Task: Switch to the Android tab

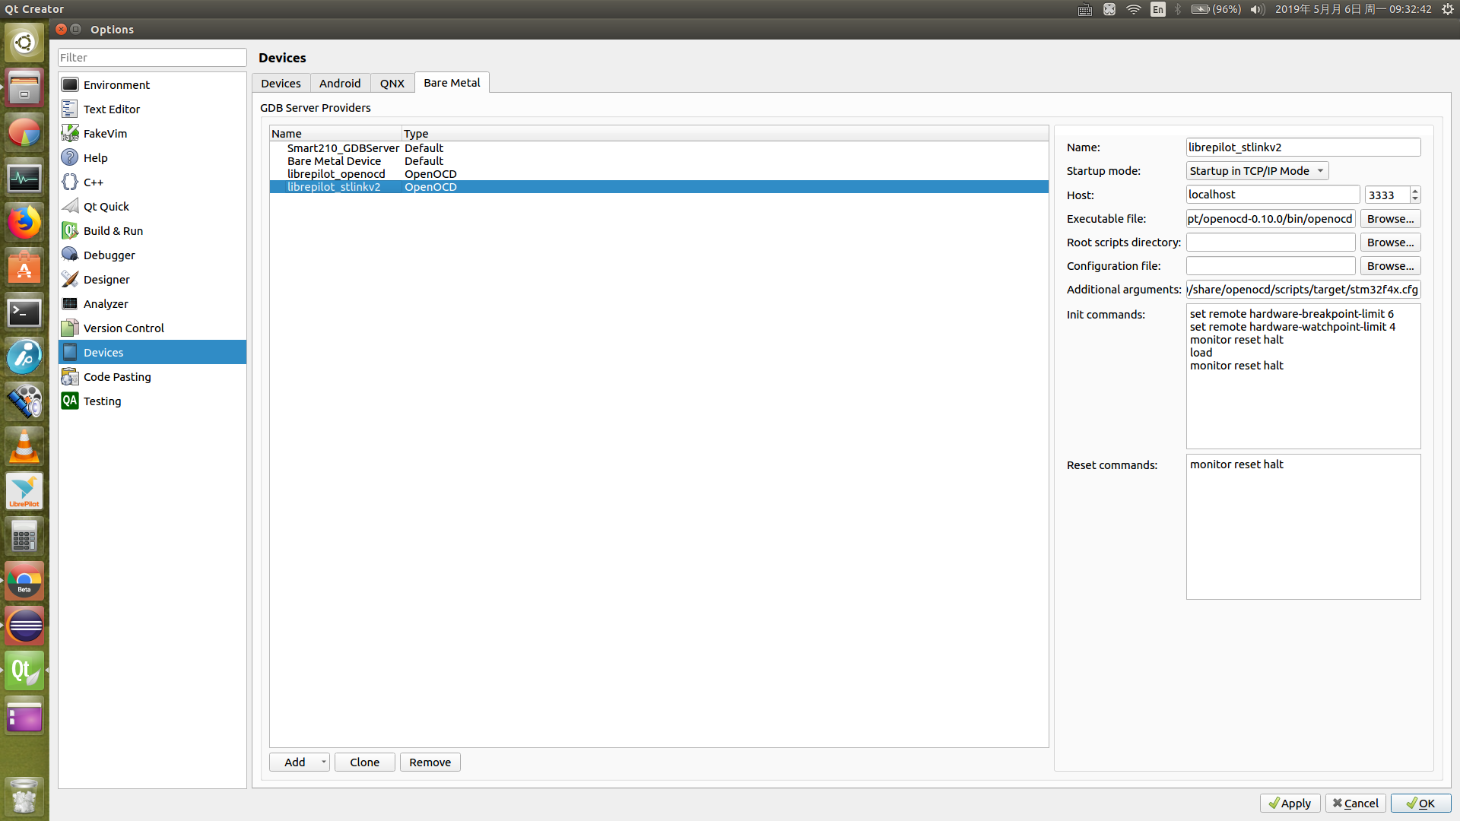Action: click(x=340, y=83)
